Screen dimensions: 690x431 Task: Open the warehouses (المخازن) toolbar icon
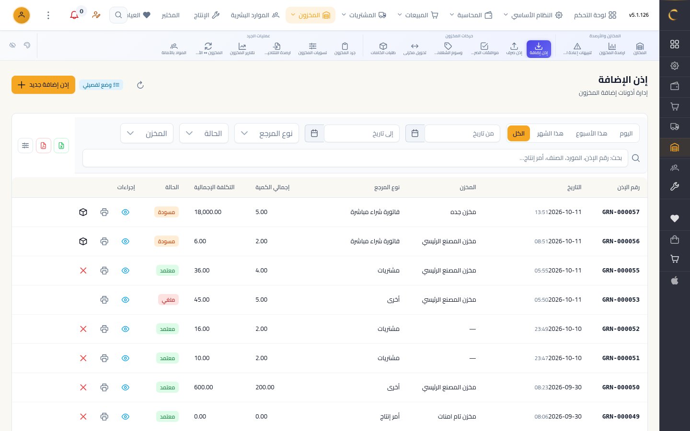pyautogui.click(x=640, y=48)
